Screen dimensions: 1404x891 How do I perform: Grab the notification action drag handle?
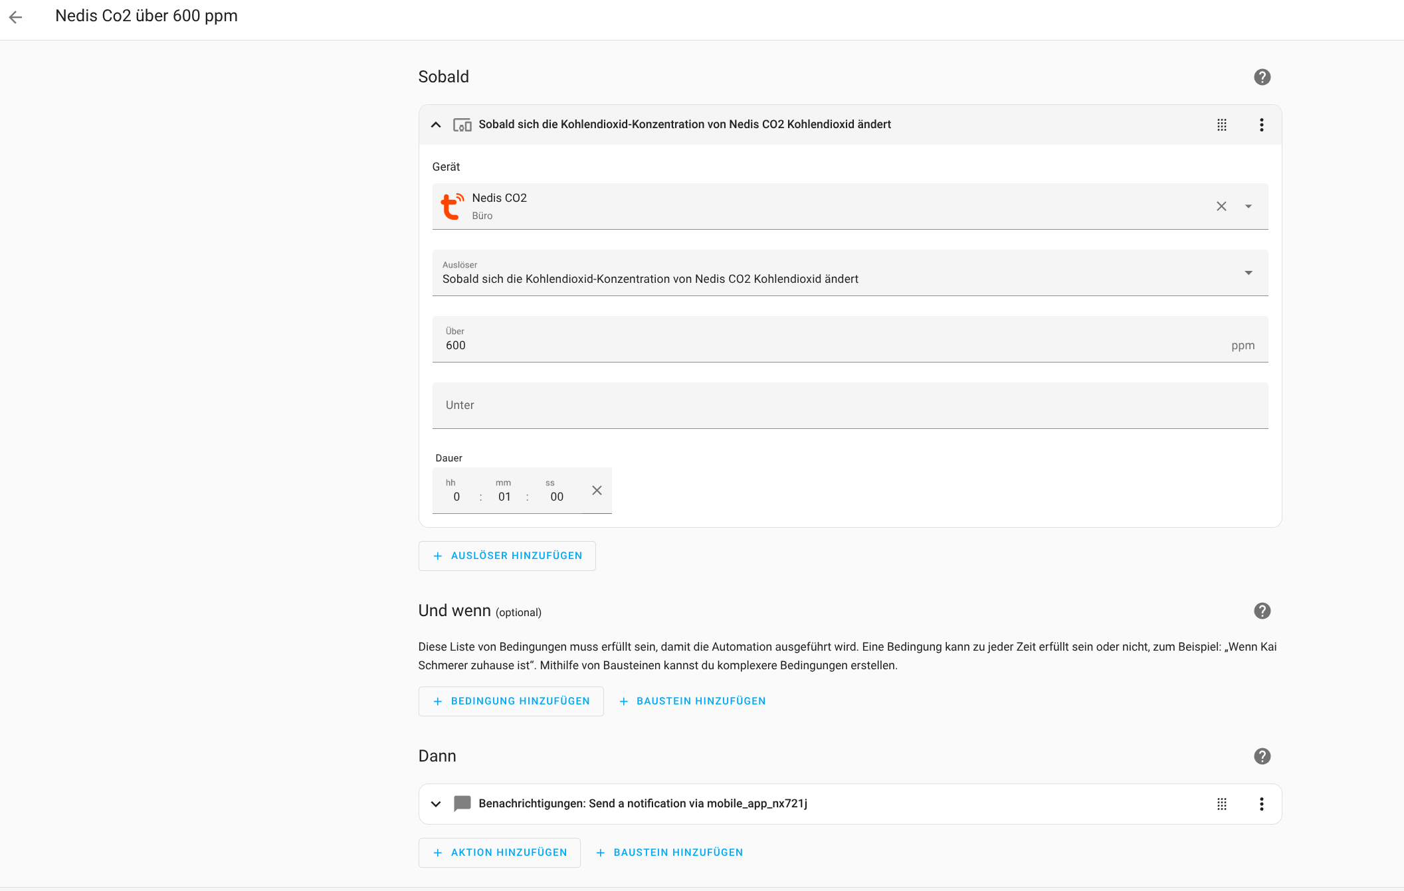[x=1221, y=804]
